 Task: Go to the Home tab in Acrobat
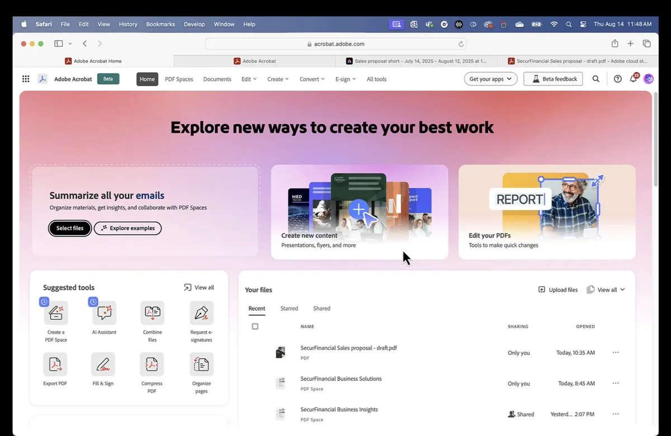147,79
